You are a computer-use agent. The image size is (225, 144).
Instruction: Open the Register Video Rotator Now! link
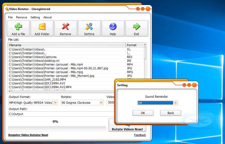[28, 135]
